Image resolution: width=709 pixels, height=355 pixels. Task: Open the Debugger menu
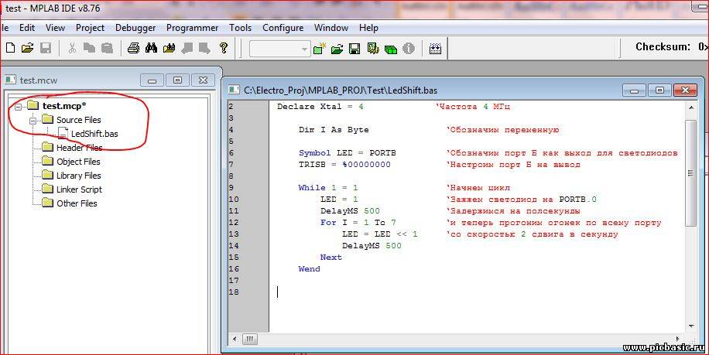[x=135, y=28]
